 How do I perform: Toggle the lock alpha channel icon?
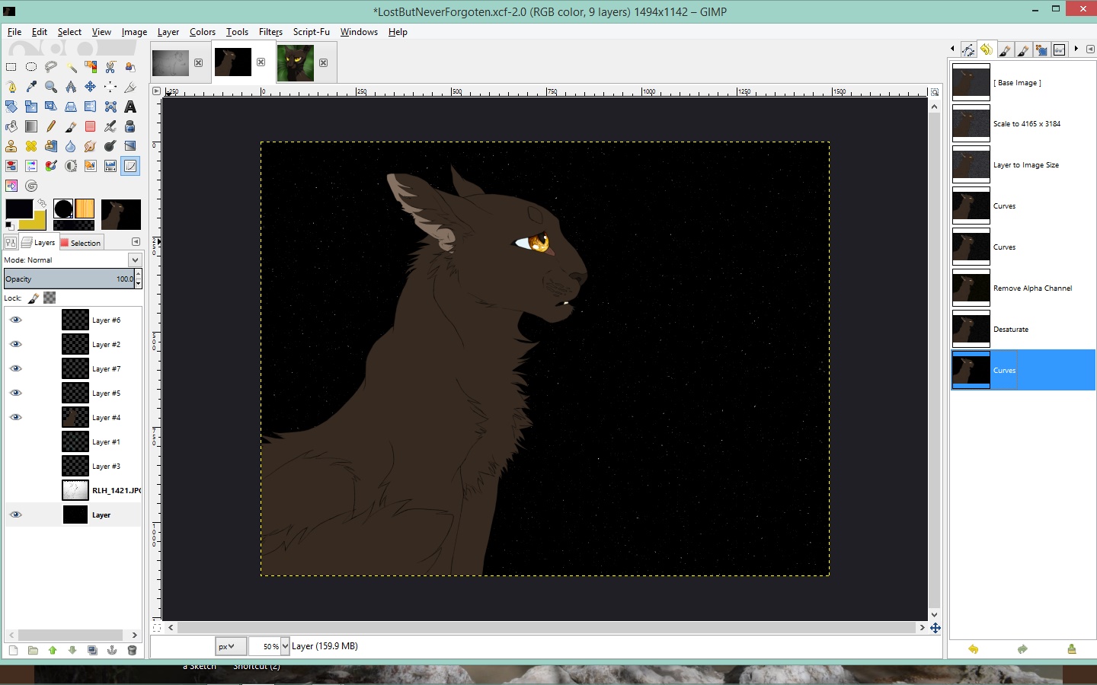50,298
